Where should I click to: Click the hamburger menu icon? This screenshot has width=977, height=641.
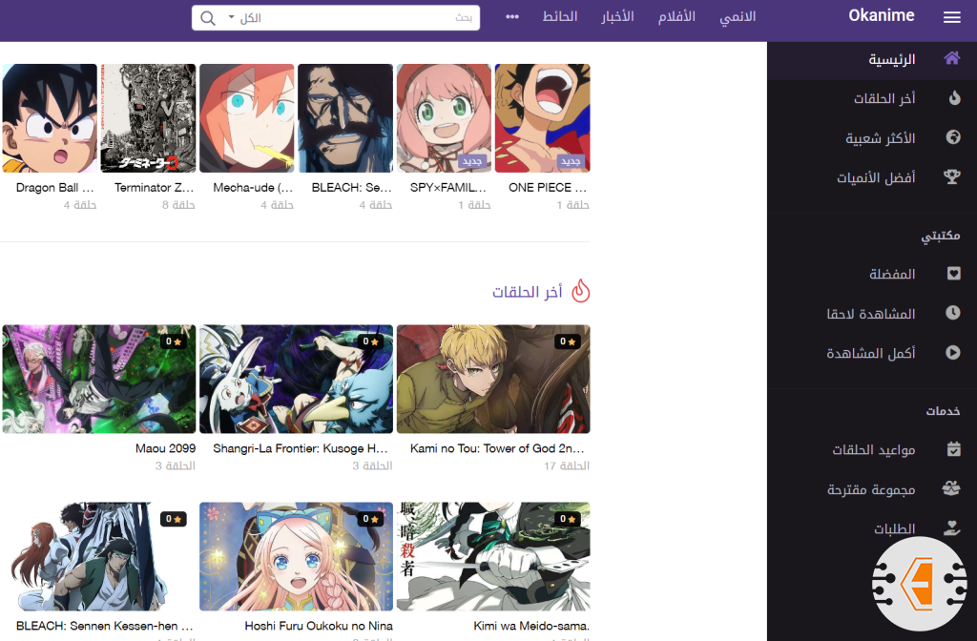[x=951, y=17]
